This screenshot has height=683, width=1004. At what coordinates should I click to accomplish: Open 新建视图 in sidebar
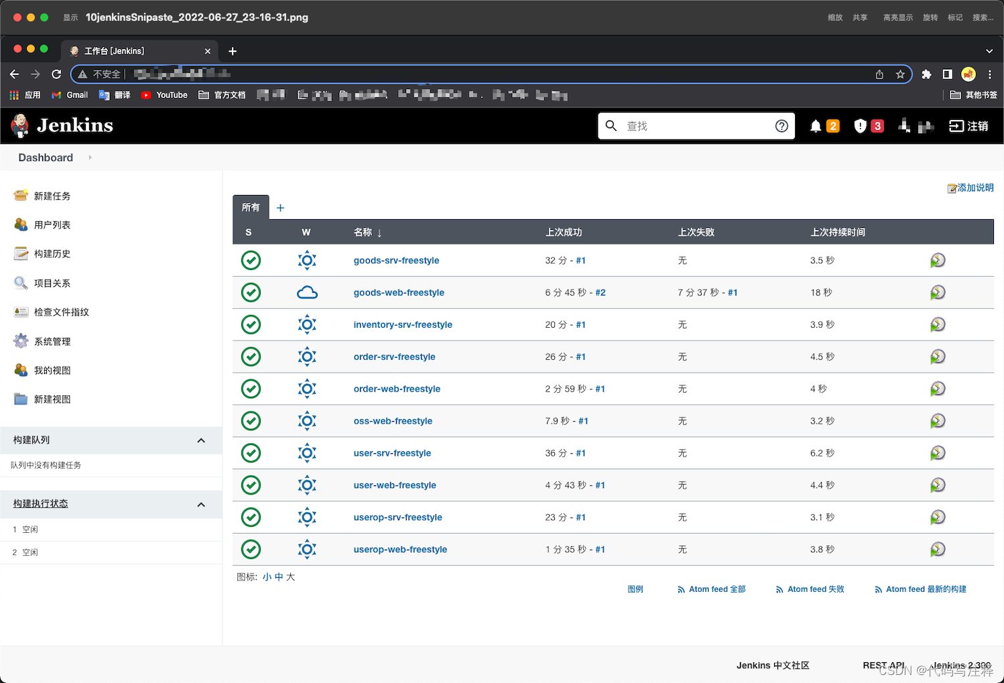pos(52,399)
